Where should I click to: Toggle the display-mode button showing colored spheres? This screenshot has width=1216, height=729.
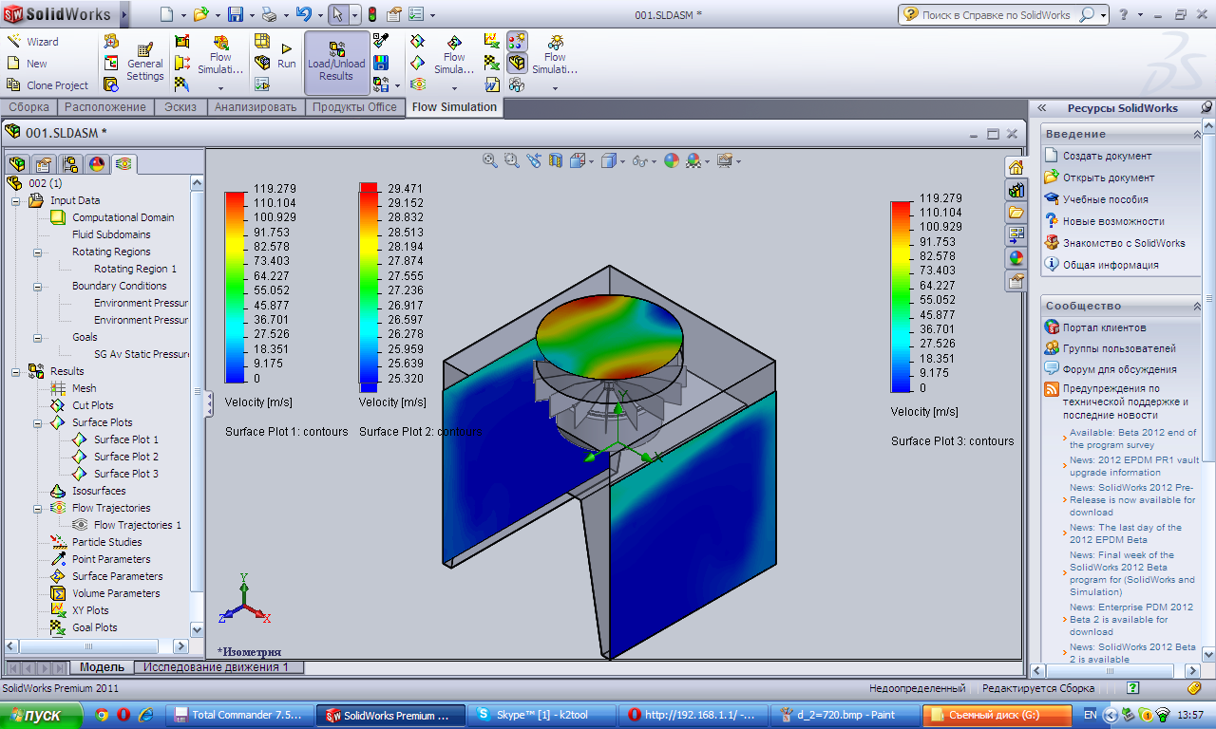[x=517, y=41]
